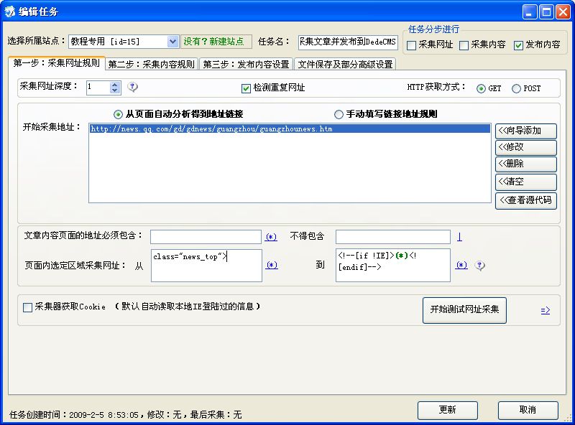
Task: Switch to 第二步：采集内容规则 tab
Action: point(152,64)
